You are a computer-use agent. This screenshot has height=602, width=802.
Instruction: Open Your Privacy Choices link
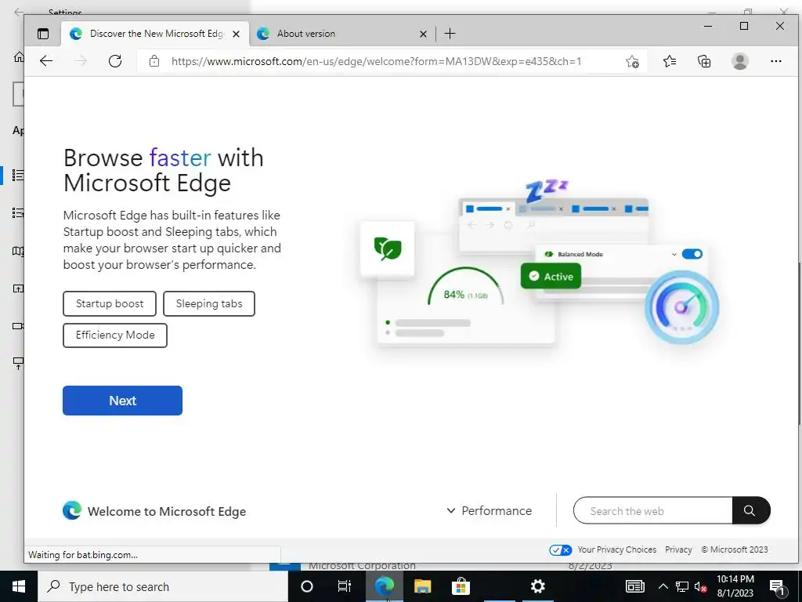[617, 549]
